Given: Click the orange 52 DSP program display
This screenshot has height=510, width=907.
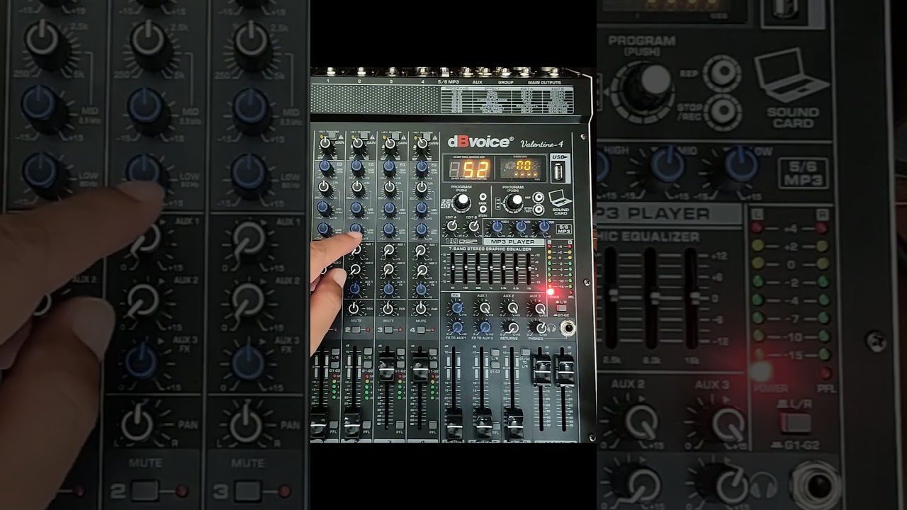Looking at the screenshot, I should 469,169.
